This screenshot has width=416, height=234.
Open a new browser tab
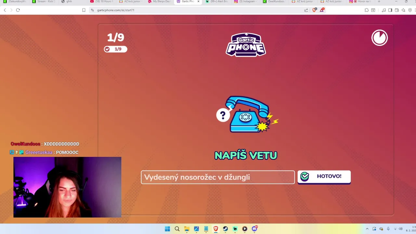click(x=379, y=2)
